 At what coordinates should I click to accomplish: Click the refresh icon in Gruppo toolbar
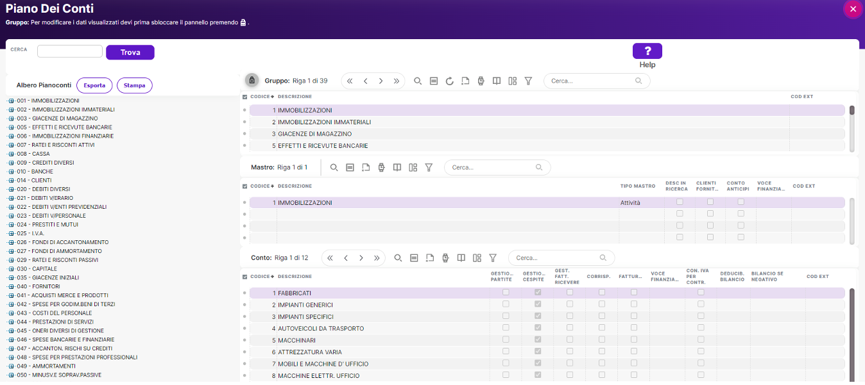(449, 81)
